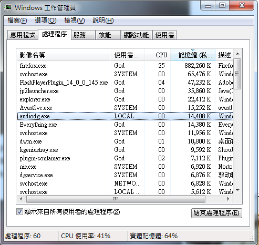Click the horizontal scrollbar thumb
Screen dimensions: 259x245
coord(116,199)
